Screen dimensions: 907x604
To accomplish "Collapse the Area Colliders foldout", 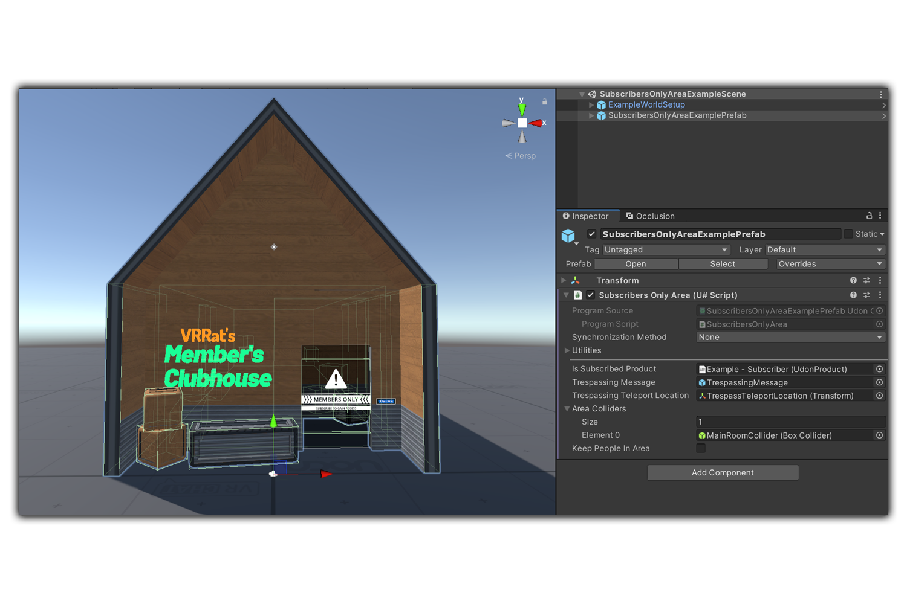I will coord(567,409).
